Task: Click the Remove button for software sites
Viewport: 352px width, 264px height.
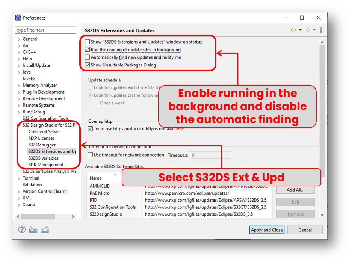Action: coord(295,214)
